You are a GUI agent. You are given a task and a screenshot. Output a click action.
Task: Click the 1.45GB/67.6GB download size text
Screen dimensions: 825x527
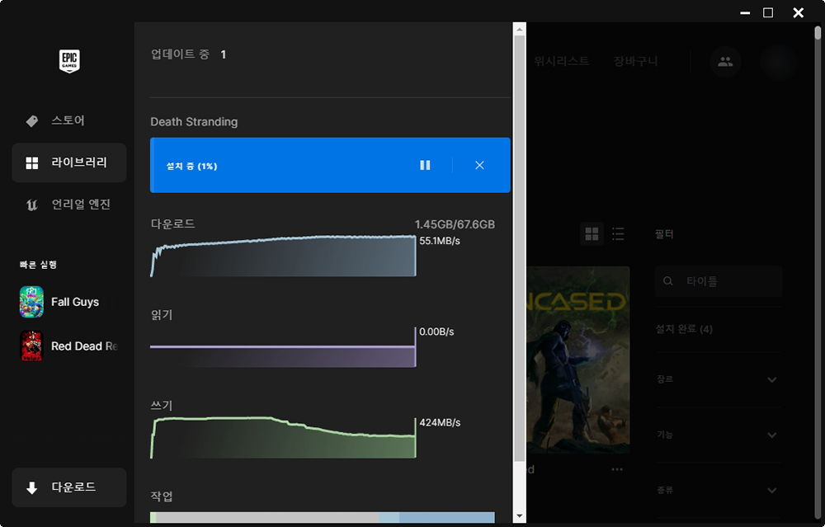tap(455, 224)
